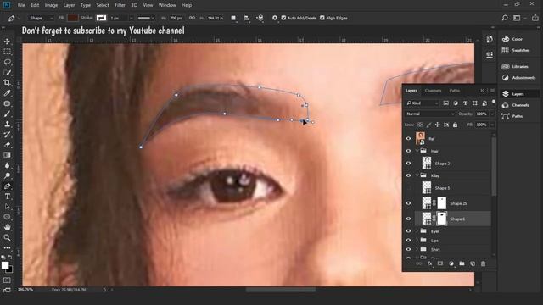Open the tool mode Shape dropdown
Image resolution: width=543 pixels, height=305 pixels.
(x=41, y=18)
